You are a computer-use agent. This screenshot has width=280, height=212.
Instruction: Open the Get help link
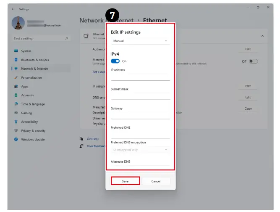(x=92, y=138)
